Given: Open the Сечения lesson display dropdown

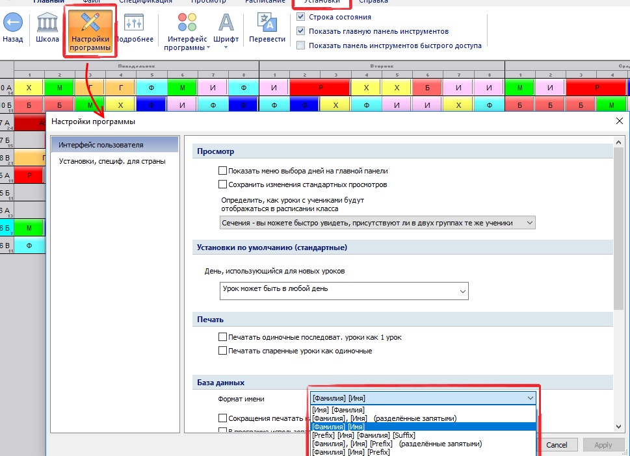Looking at the screenshot, I should 377,223.
